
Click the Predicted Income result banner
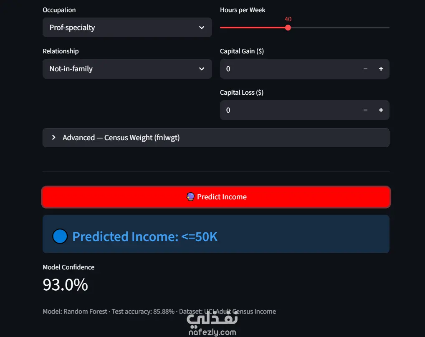tap(216, 234)
